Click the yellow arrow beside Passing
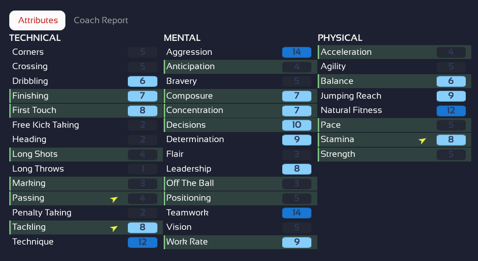The image size is (478, 261). [113, 199]
